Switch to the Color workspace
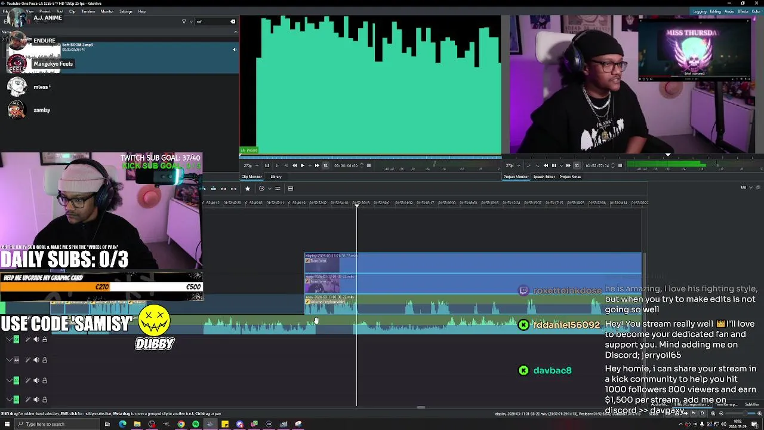764x430 pixels. 756,11
